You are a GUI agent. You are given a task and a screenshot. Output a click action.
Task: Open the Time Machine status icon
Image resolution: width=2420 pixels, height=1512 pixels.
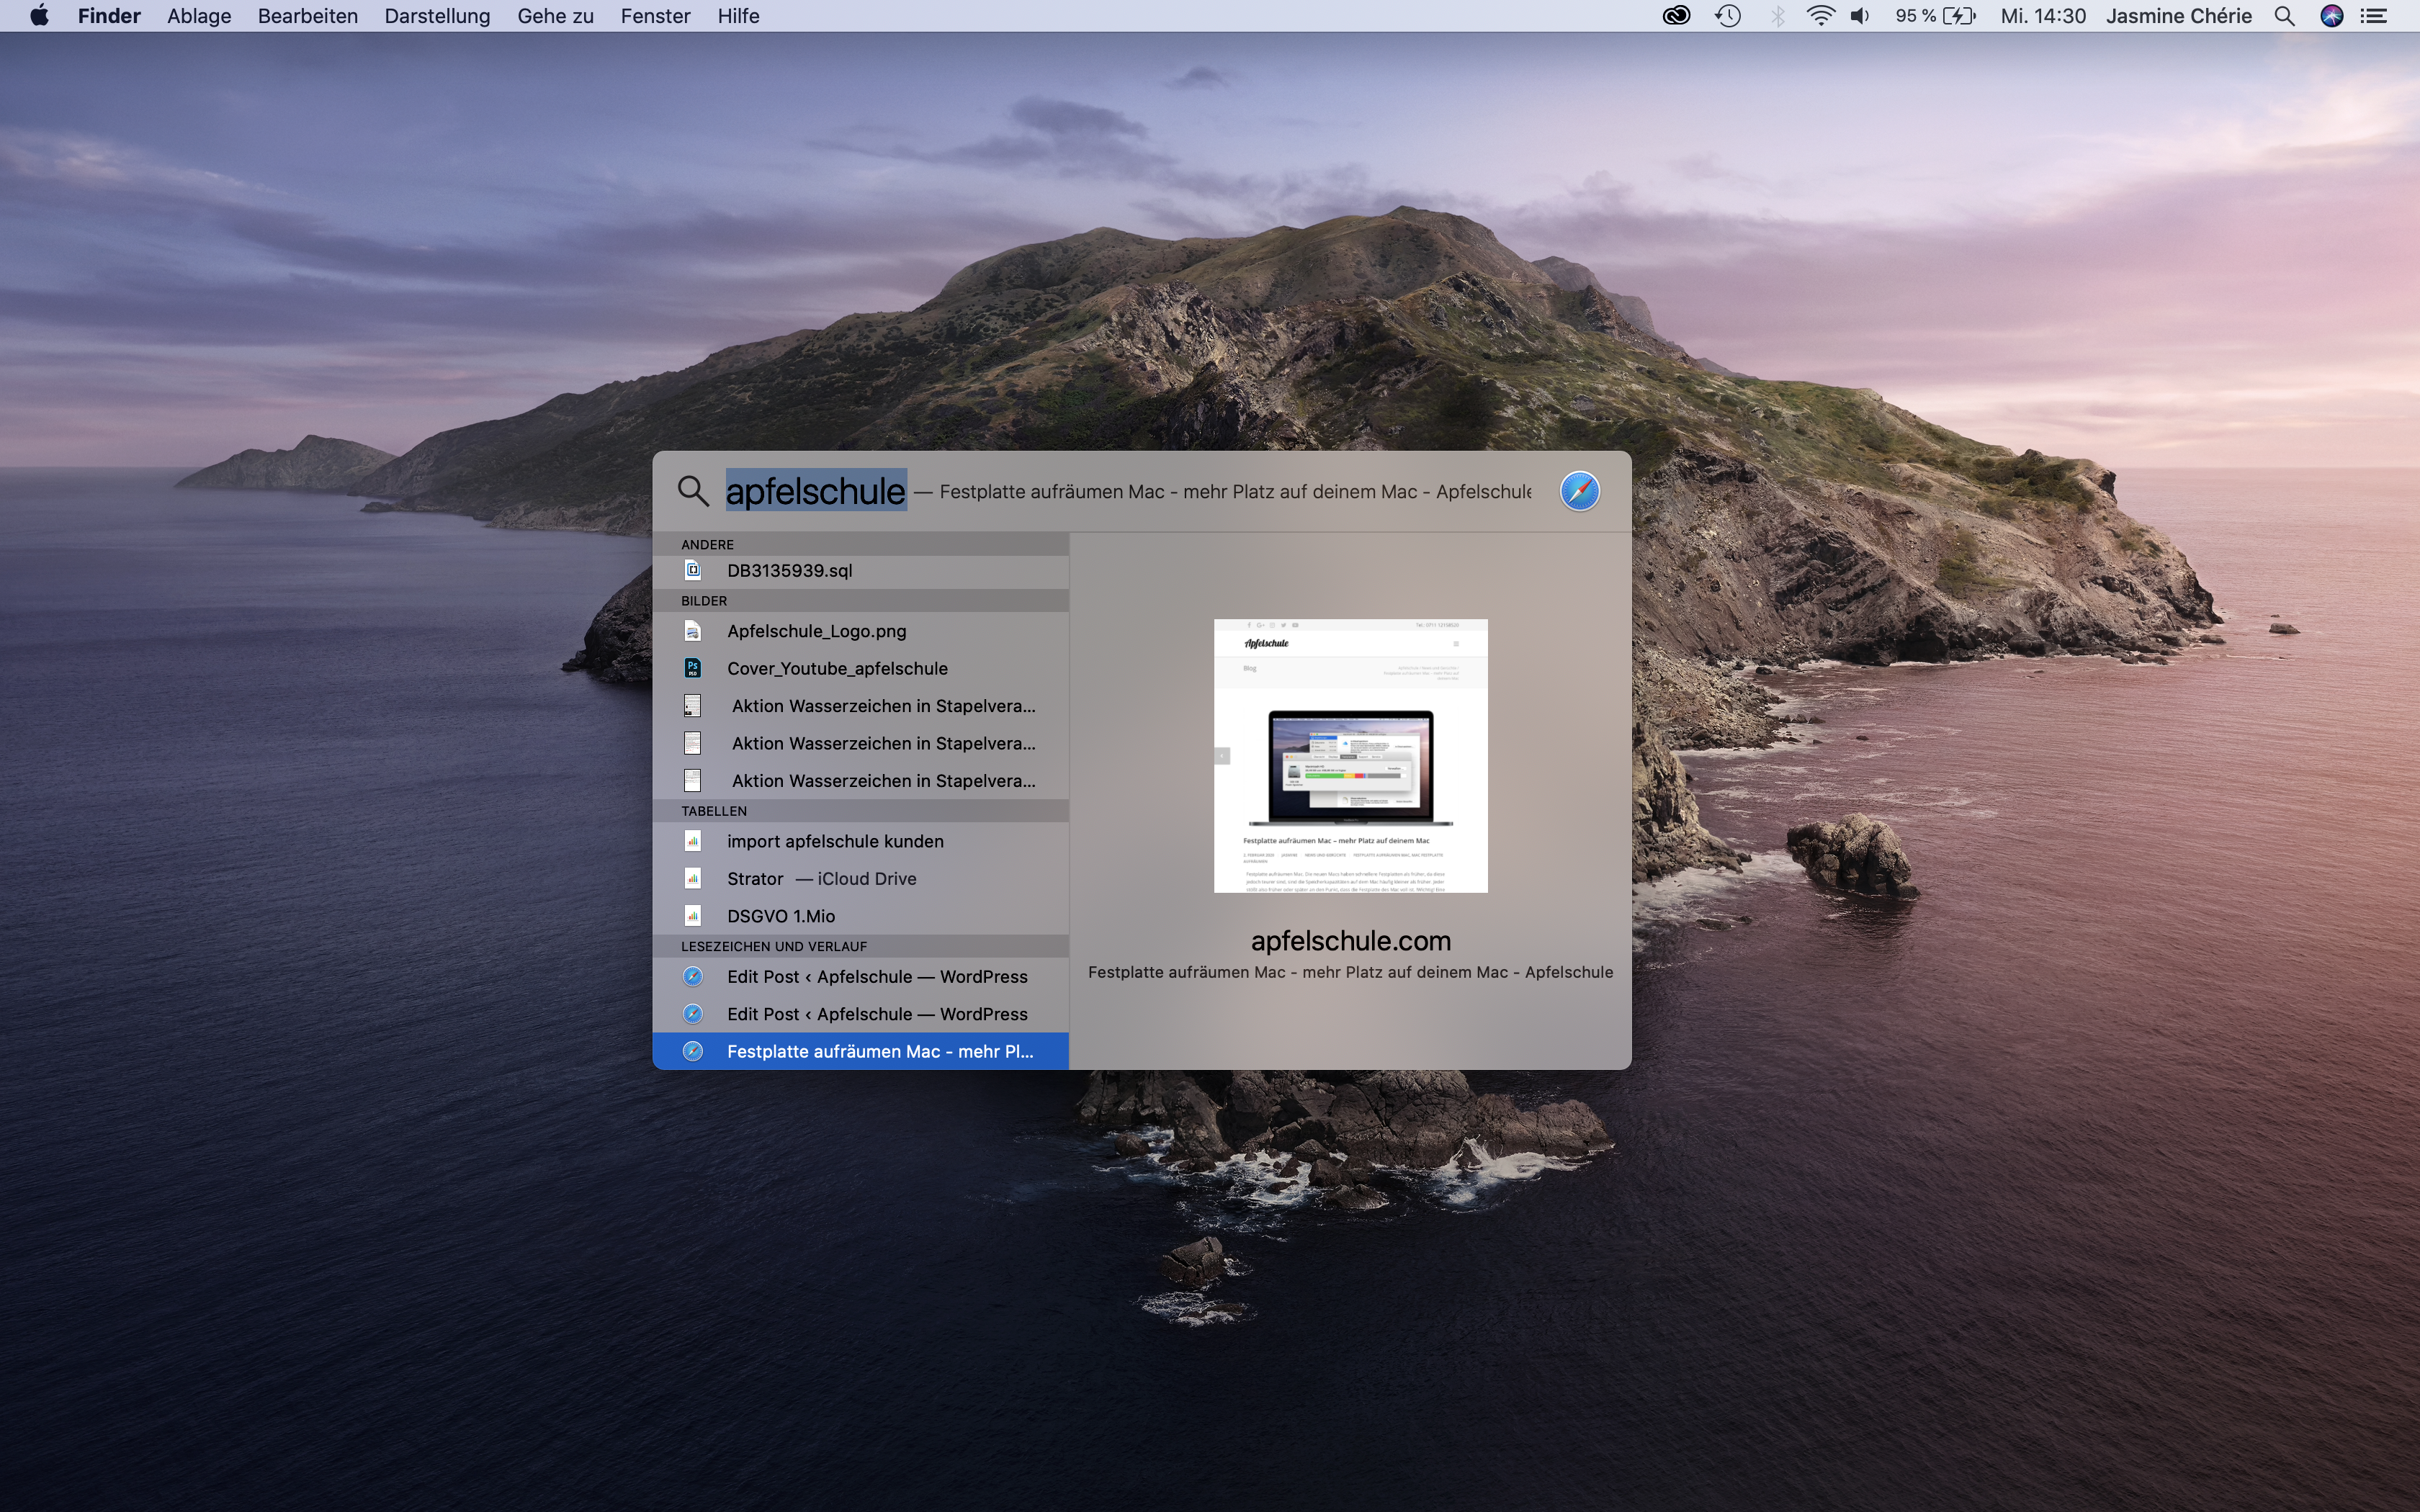click(x=1727, y=16)
